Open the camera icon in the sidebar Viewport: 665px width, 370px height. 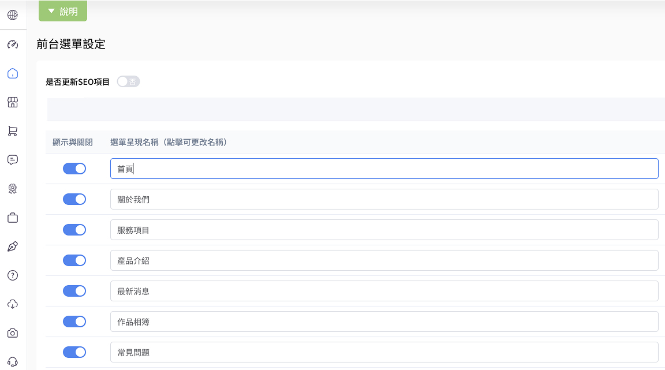point(13,333)
